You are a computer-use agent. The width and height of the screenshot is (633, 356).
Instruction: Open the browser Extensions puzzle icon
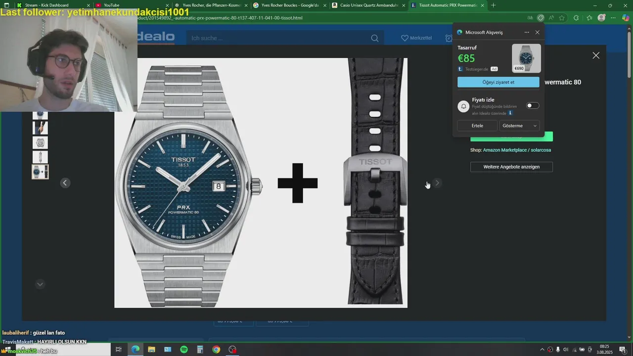(576, 18)
